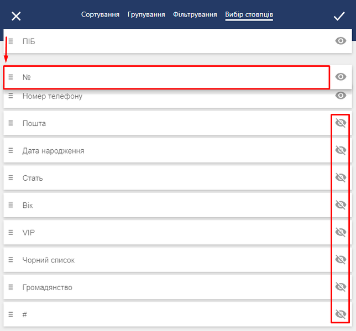Select the № column row
Image resolution: width=356 pixels, height=331 pixels.
tap(166, 77)
